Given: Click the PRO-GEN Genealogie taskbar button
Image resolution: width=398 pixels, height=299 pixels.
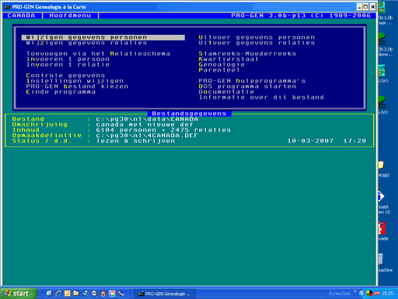Looking at the screenshot, I should (166, 294).
